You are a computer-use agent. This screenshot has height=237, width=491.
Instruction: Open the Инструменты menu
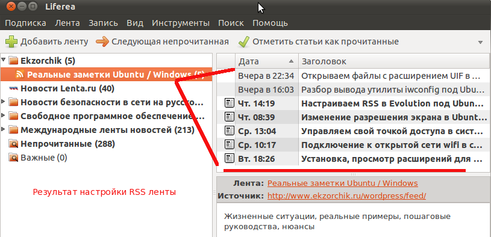point(181,23)
